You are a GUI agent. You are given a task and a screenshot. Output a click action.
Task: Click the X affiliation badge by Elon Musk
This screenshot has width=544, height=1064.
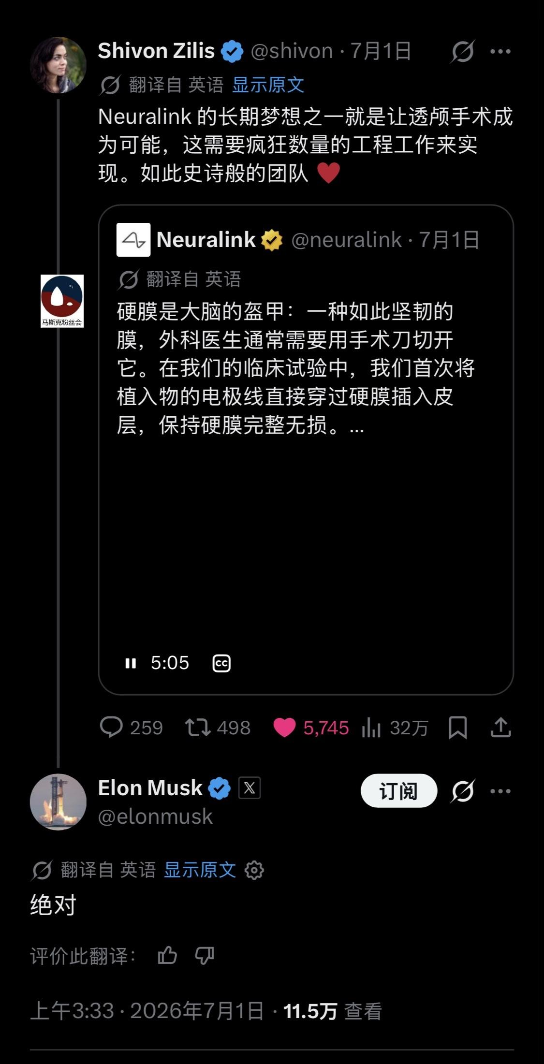[x=250, y=788]
